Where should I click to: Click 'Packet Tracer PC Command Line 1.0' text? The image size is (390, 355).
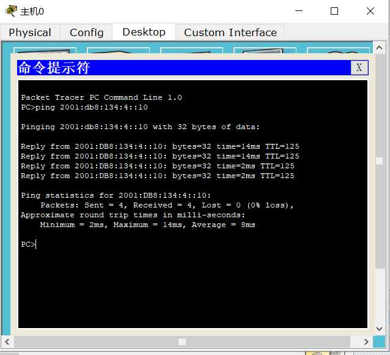[x=101, y=97]
